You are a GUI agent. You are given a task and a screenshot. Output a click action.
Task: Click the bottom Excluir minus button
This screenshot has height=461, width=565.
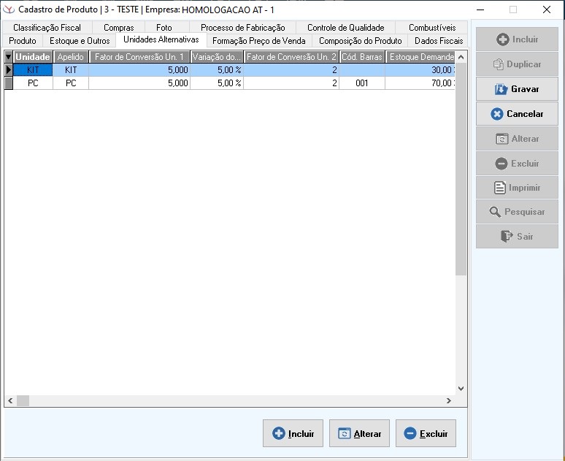tap(426, 433)
